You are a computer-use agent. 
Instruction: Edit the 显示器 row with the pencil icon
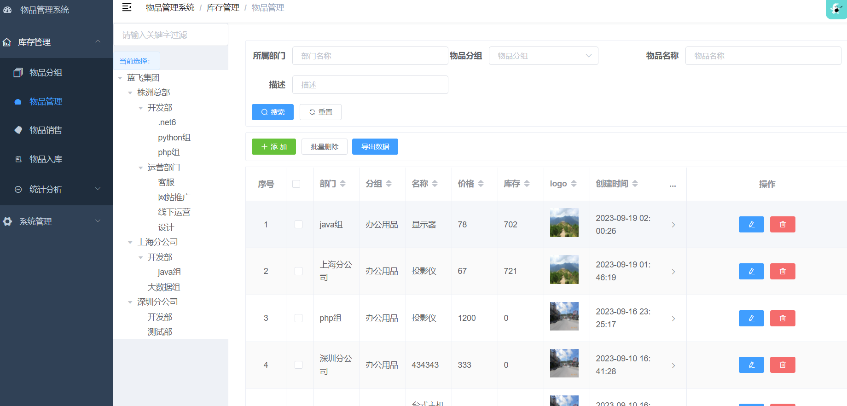point(751,225)
